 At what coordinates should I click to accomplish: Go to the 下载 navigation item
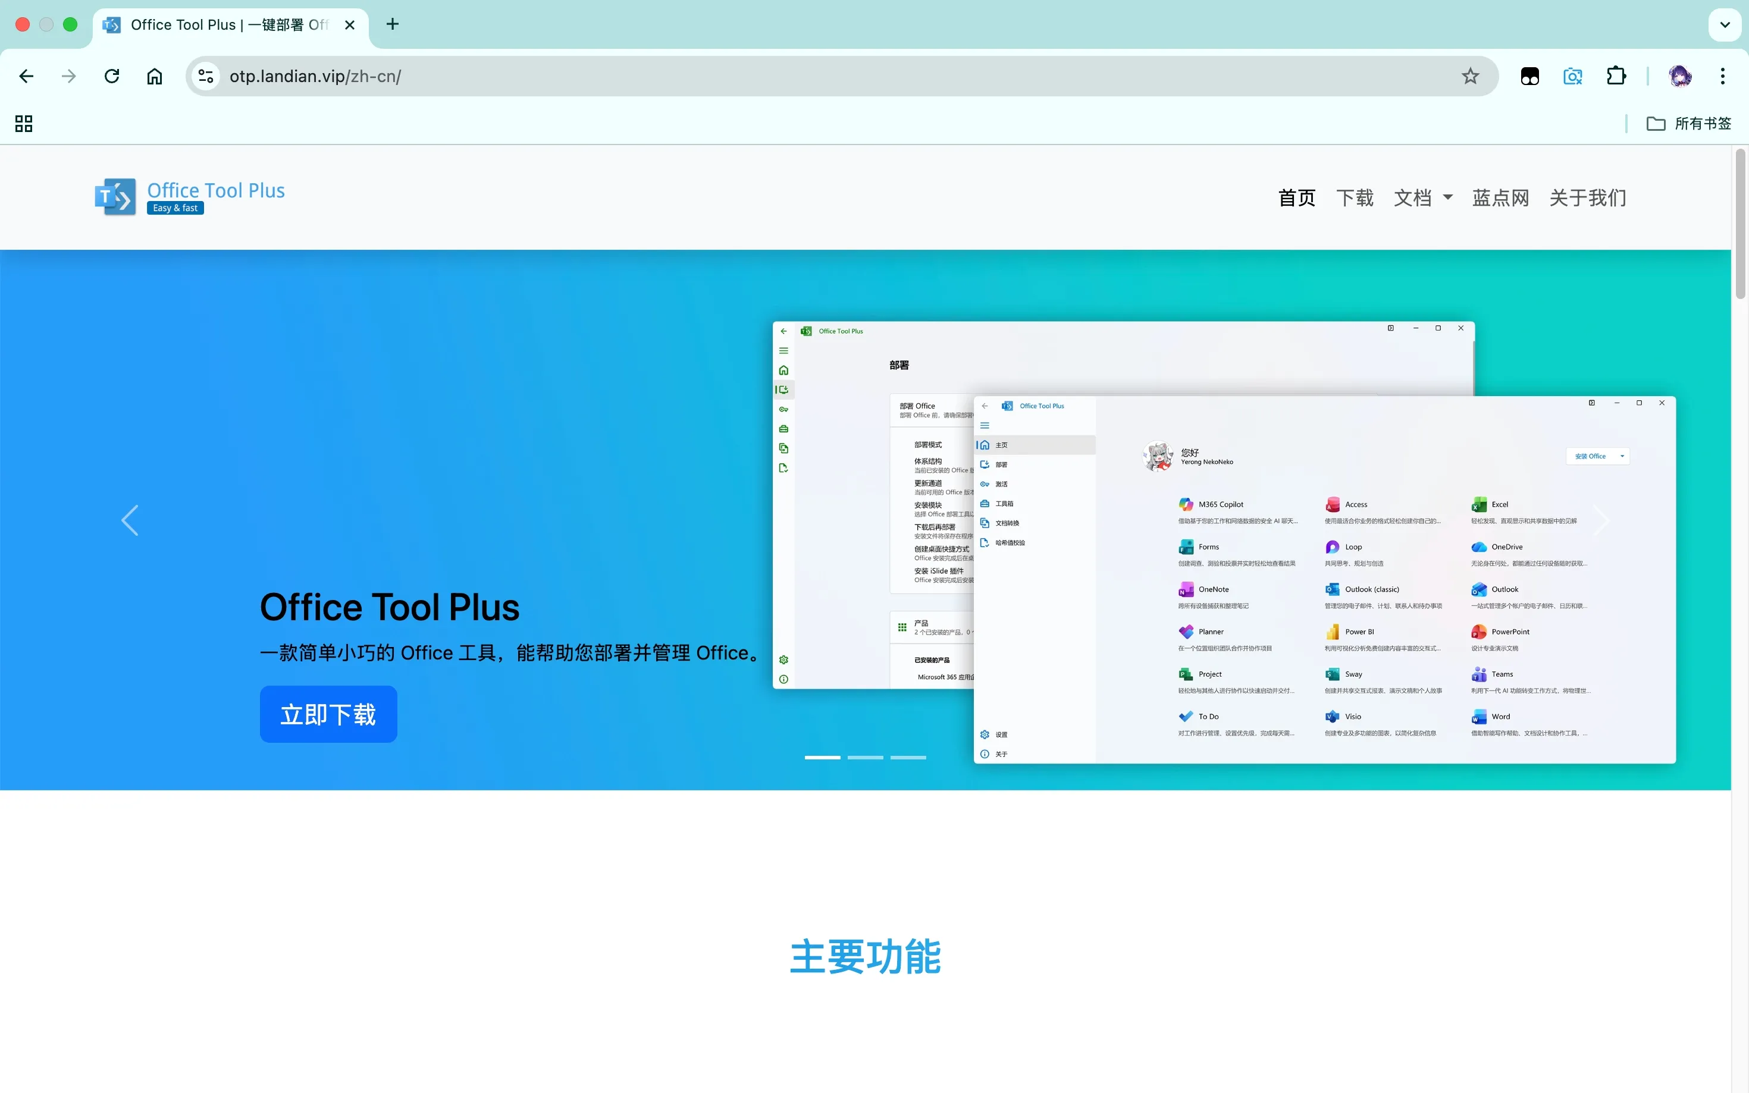pyautogui.click(x=1354, y=197)
